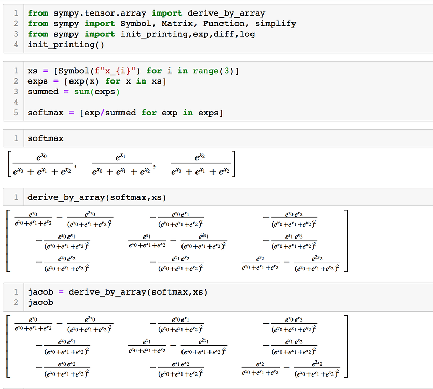Image resolution: width=433 pixels, height=389 pixels.
Task: Click the e^x1 fraction in softmax output
Action: (x=121, y=163)
